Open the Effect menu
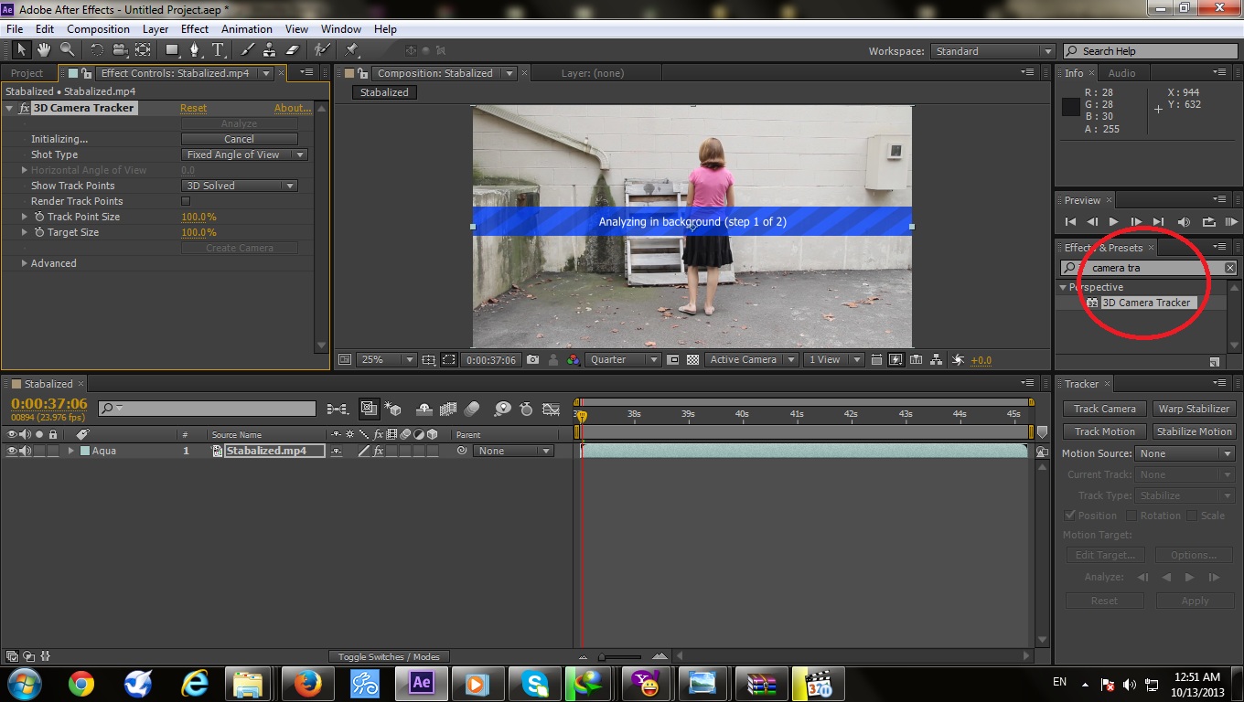 195,29
